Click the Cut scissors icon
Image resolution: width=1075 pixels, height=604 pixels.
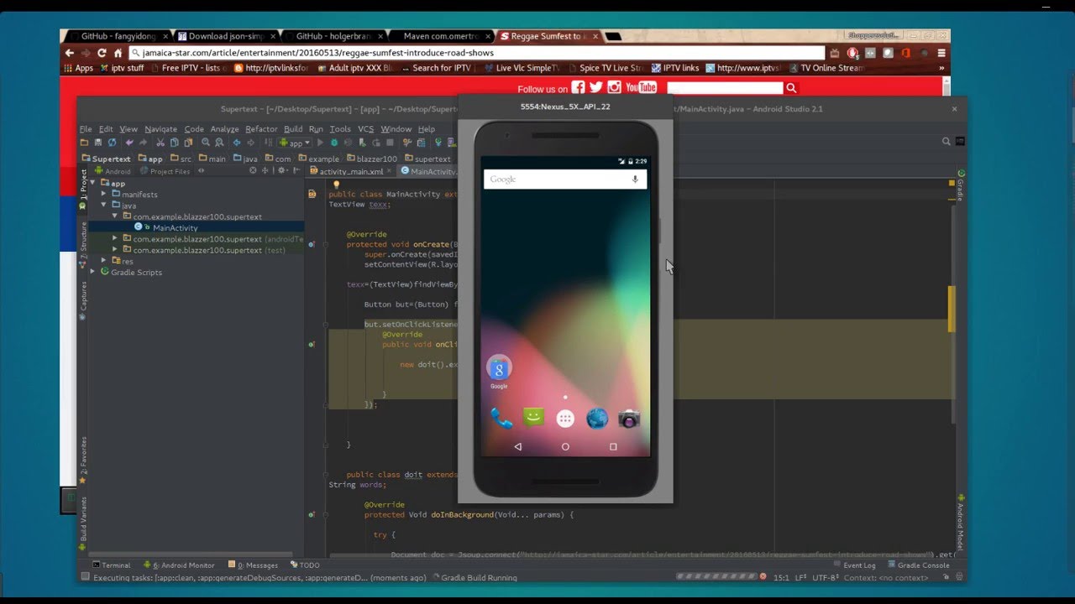pyautogui.click(x=159, y=143)
